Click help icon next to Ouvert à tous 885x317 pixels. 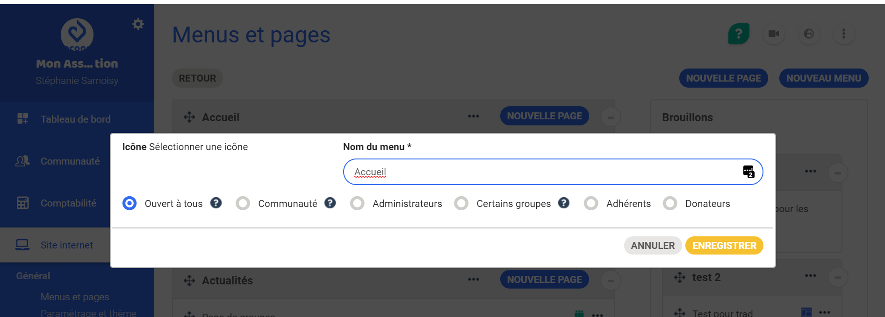216,203
